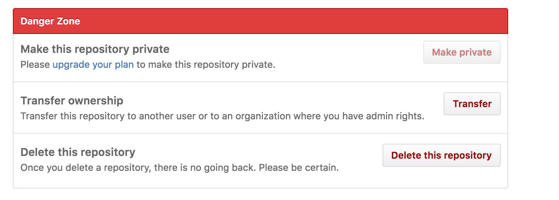
Task: Click the text "to make this repository private."
Action: [206, 64]
